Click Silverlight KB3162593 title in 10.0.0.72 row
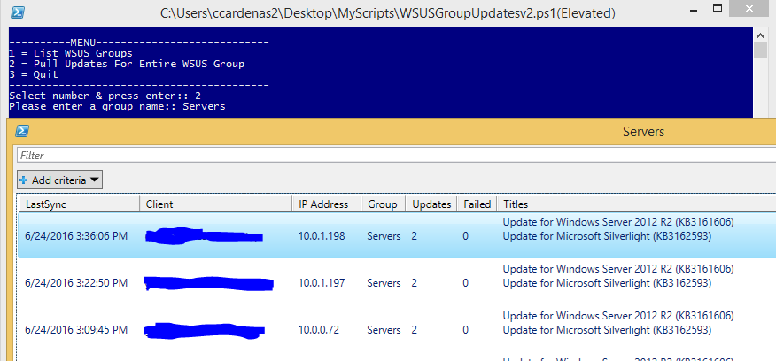 point(607,330)
